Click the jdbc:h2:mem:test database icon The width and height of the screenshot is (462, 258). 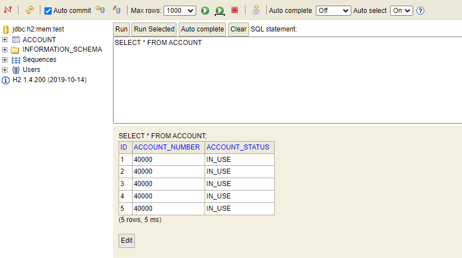[6, 29]
